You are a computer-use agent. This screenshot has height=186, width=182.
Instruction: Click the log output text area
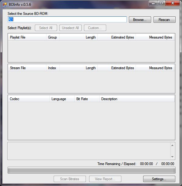coord(89,151)
